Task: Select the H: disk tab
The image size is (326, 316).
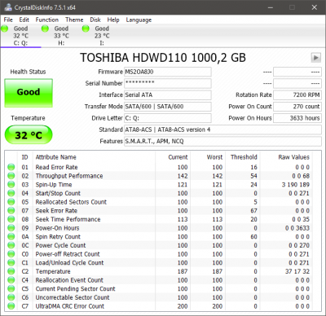Action: click(61, 36)
